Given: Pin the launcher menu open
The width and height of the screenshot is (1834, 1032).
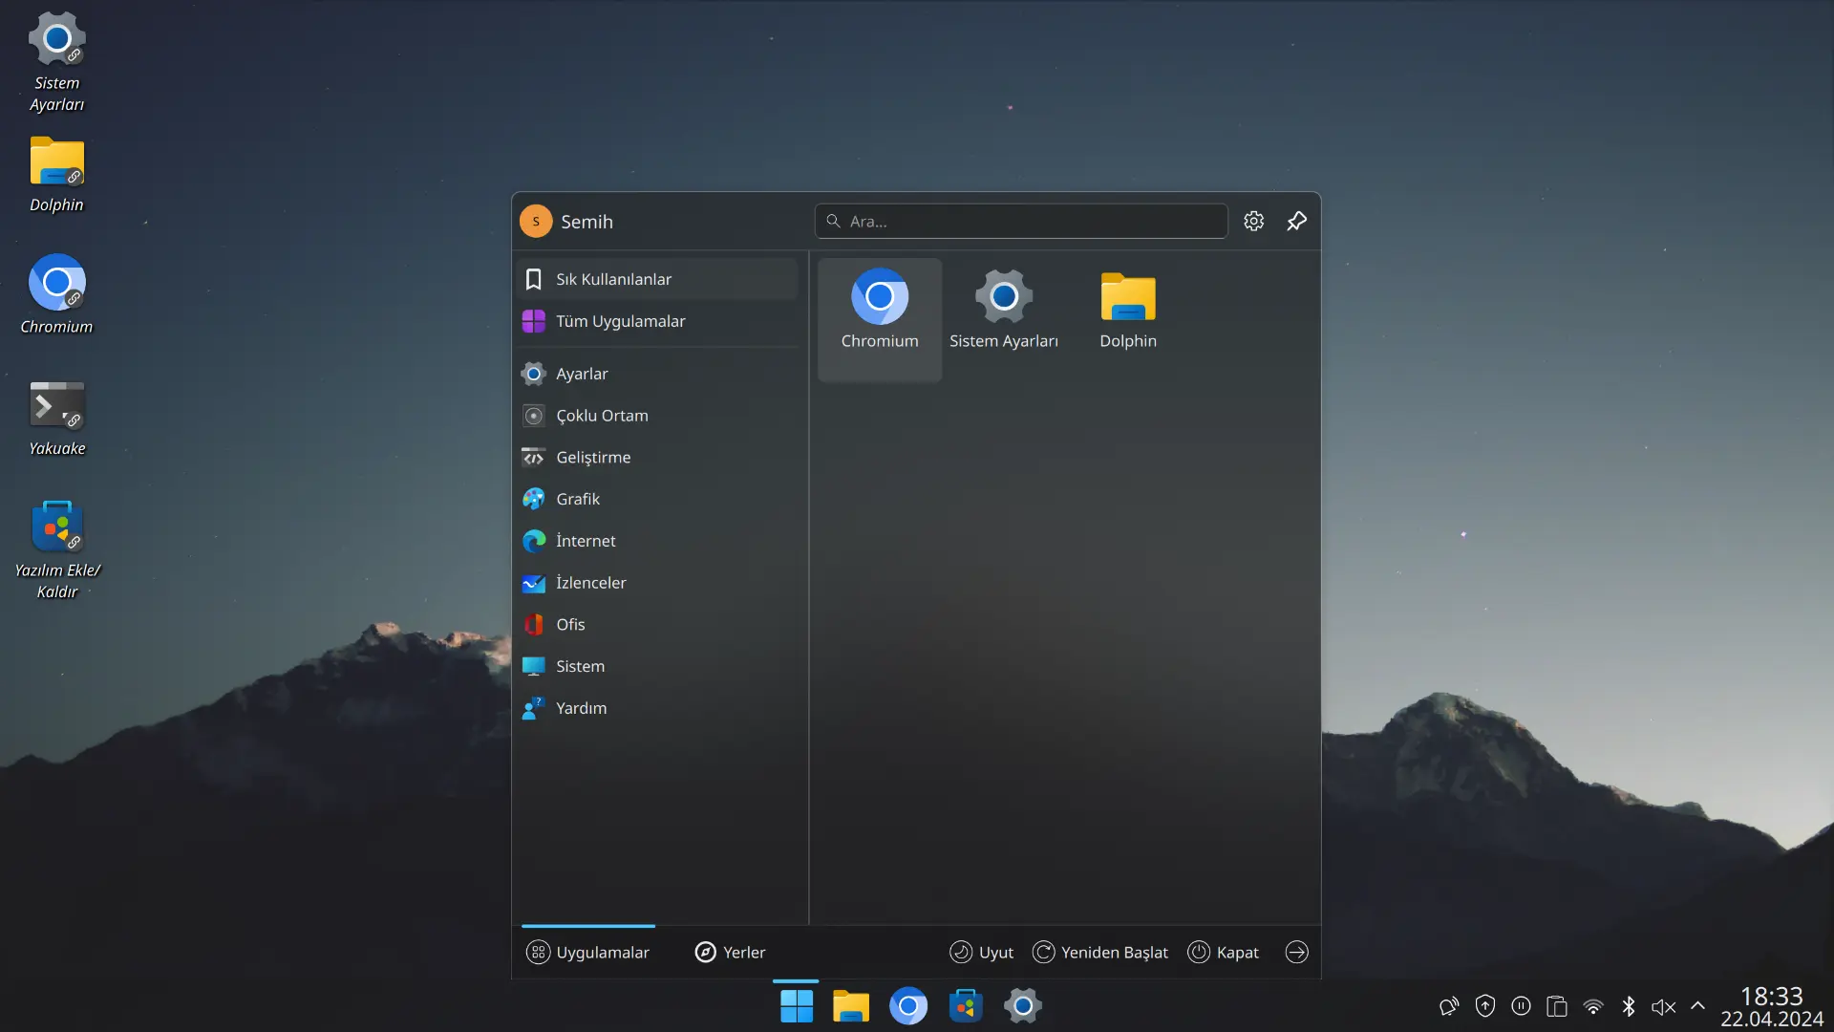Looking at the screenshot, I should pos(1296,222).
